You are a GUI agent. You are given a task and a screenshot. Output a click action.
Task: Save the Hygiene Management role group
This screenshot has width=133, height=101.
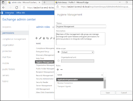tap(108, 93)
